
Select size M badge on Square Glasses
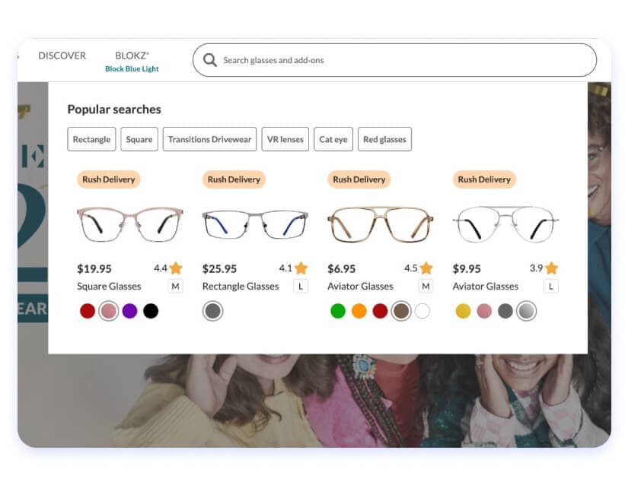(x=175, y=287)
